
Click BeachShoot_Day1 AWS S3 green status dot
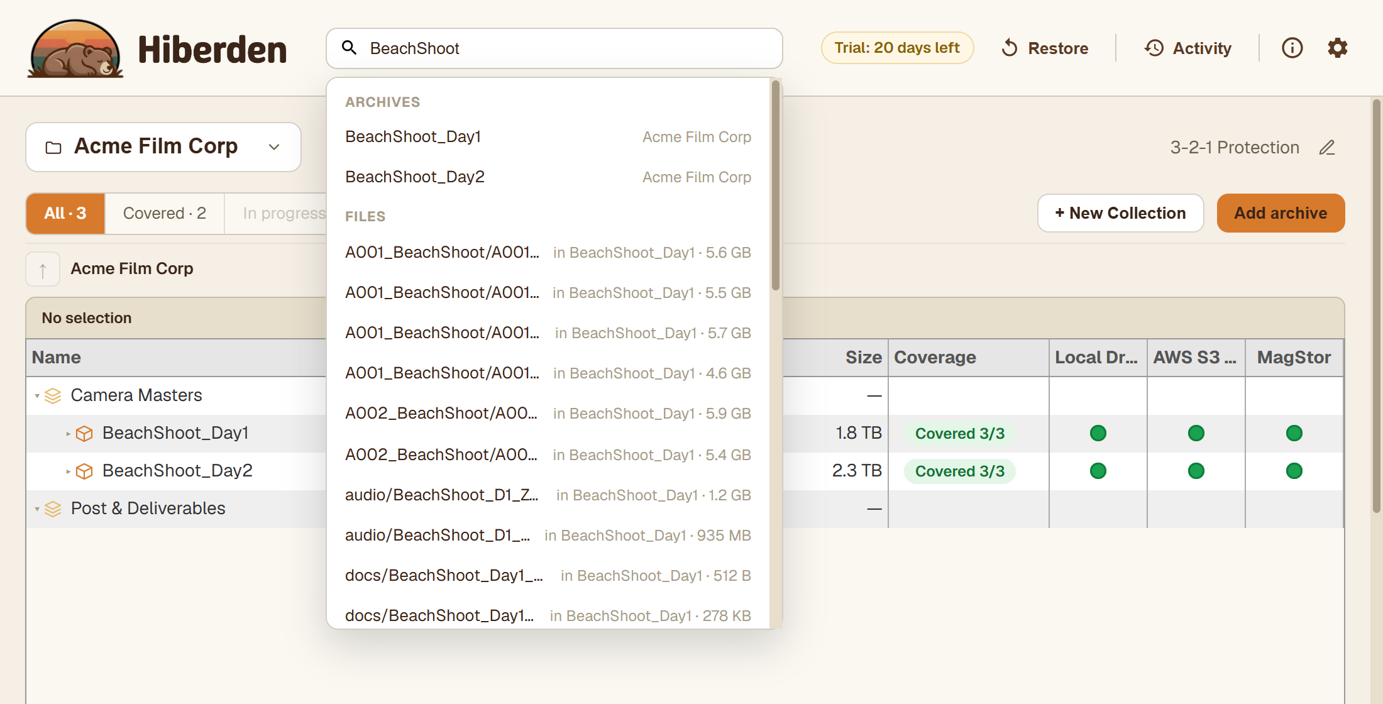tap(1196, 433)
